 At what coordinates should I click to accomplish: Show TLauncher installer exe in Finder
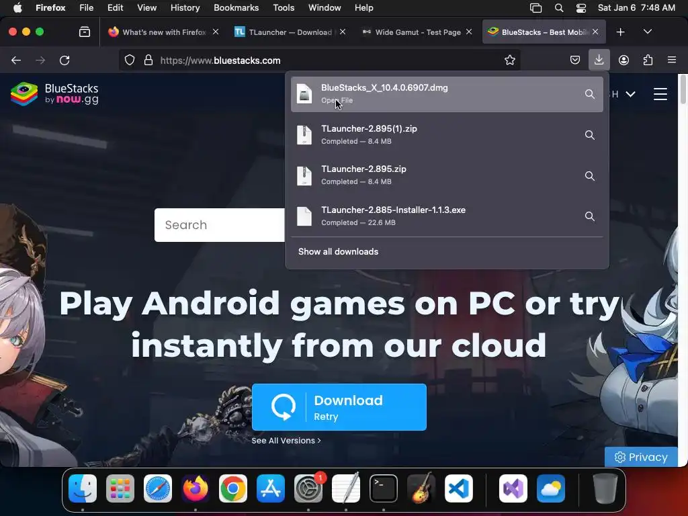pyautogui.click(x=590, y=216)
